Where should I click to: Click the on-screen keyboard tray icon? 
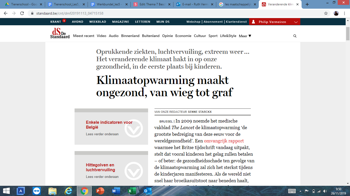[x=292, y=191]
